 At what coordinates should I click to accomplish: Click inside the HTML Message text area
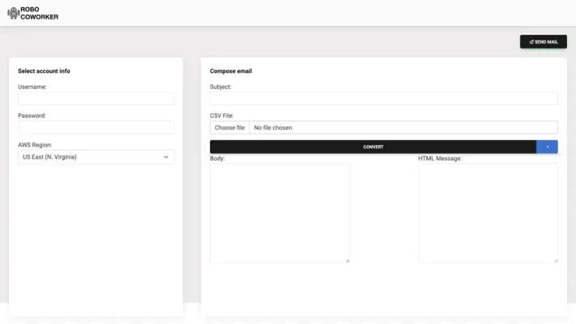488,212
